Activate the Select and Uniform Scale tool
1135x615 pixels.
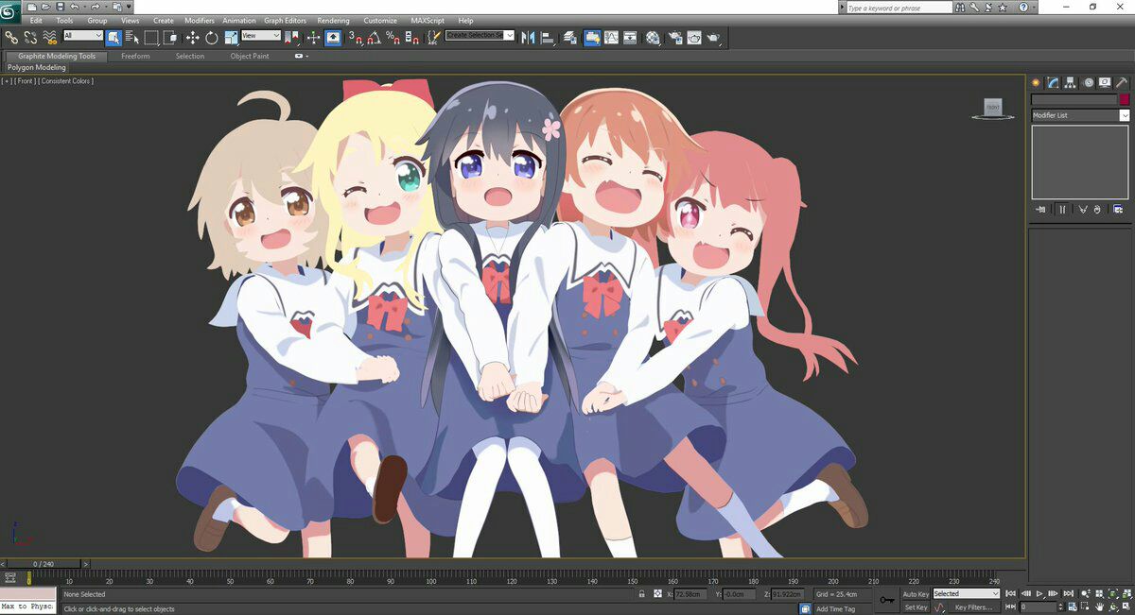click(231, 38)
